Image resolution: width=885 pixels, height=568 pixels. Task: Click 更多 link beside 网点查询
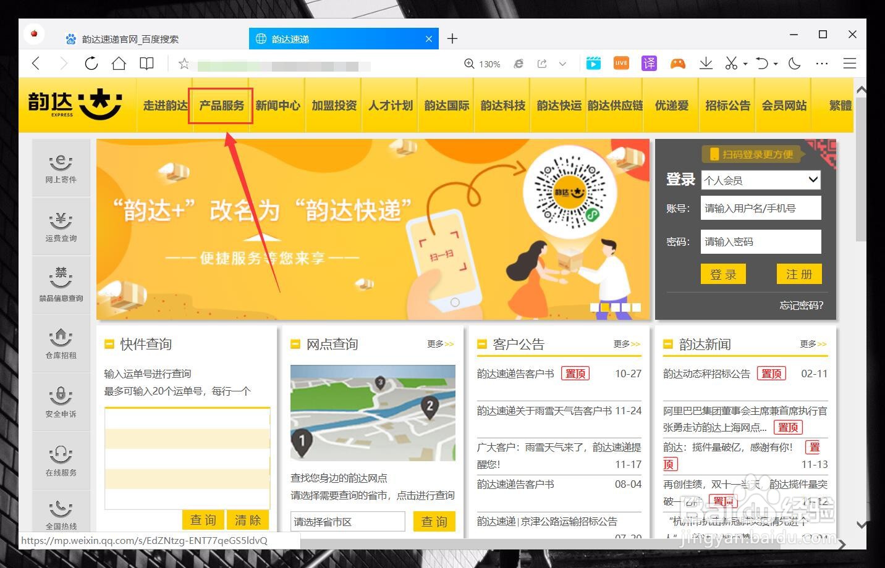(441, 344)
